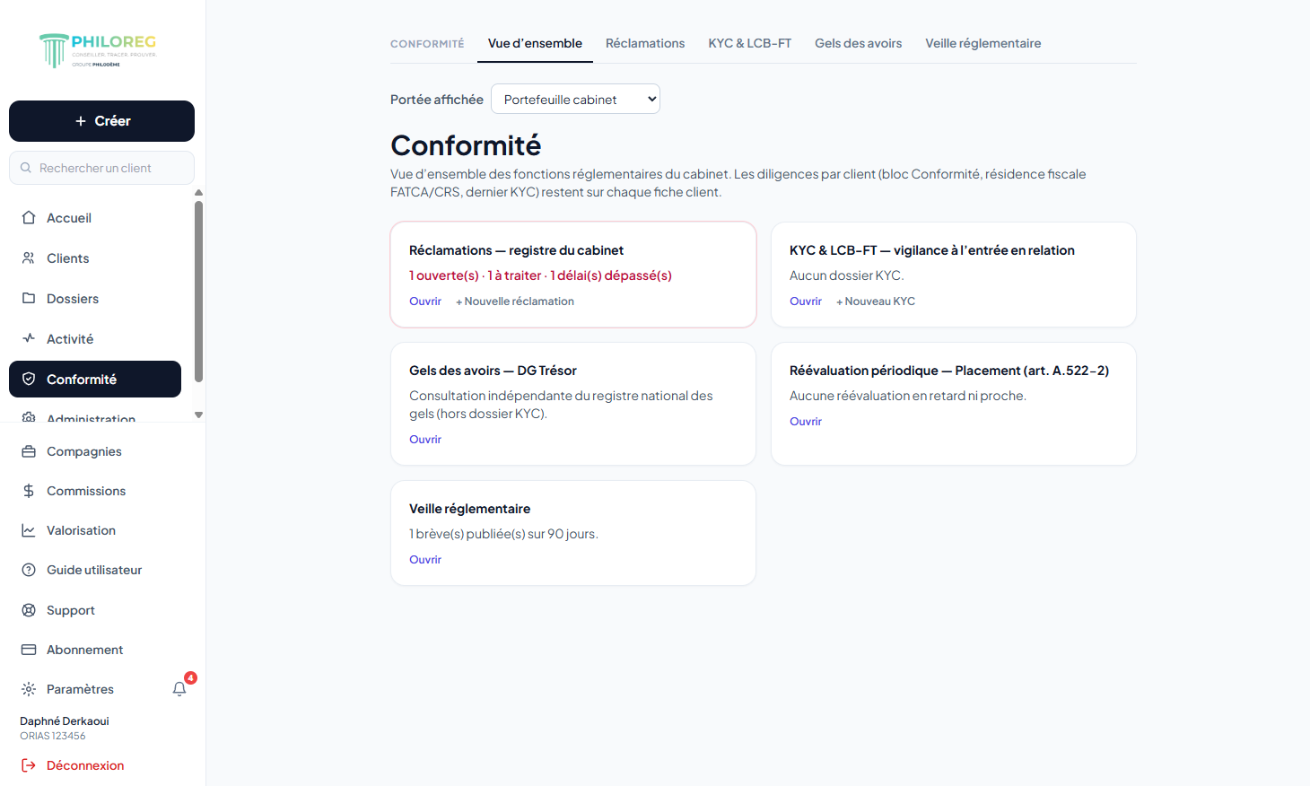Image resolution: width=1310 pixels, height=786 pixels.
Task: Click the sidebar scrollbar thumb
Action: [x=198, y=292]
